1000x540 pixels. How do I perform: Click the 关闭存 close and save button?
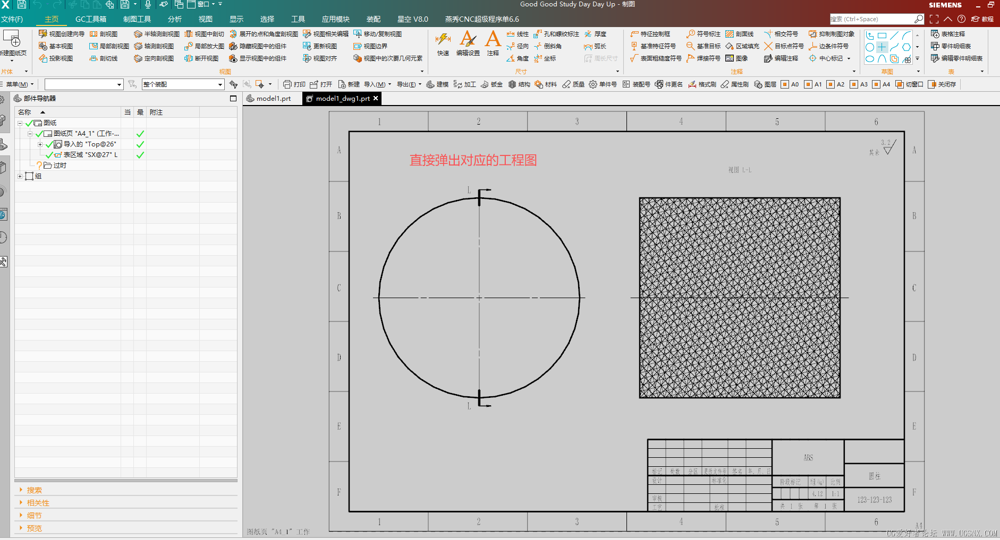tap(942, 84)
